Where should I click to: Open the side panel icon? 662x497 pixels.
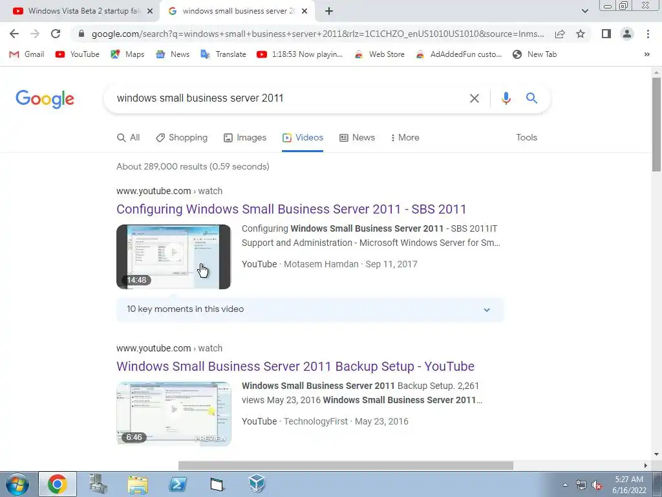[x=606, y=34]
